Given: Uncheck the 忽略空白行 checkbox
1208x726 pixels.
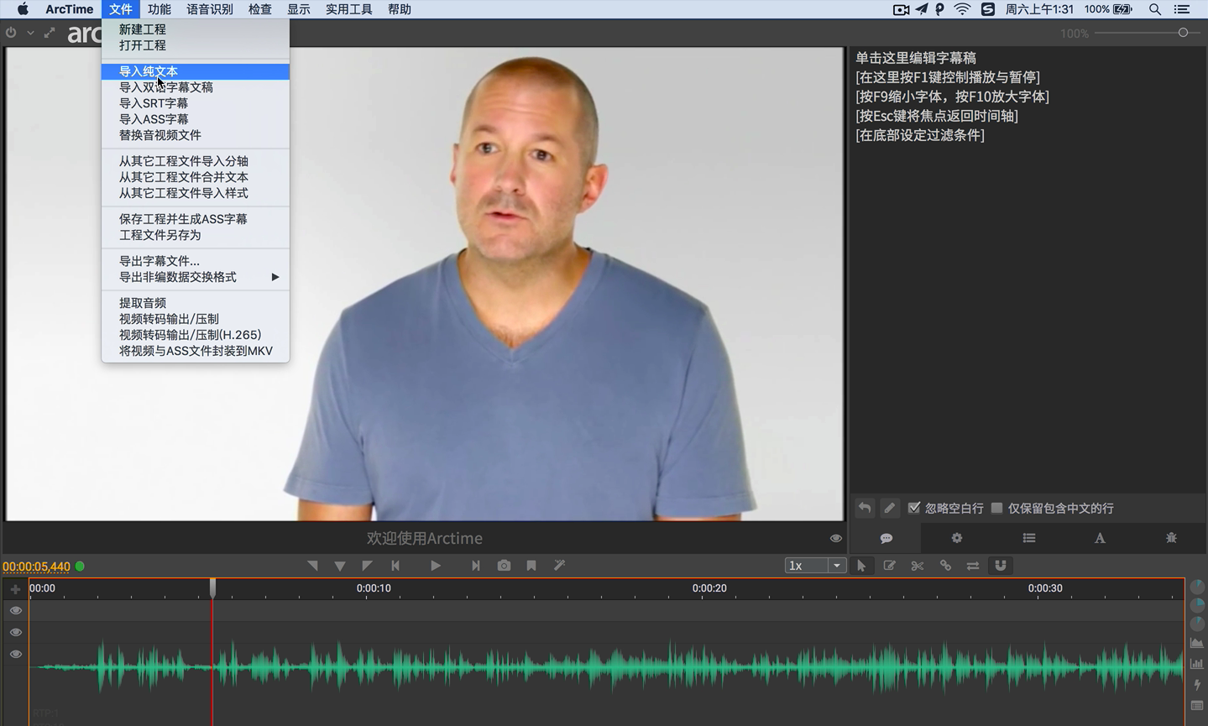Looking at the screenshot, I should 914,508.
